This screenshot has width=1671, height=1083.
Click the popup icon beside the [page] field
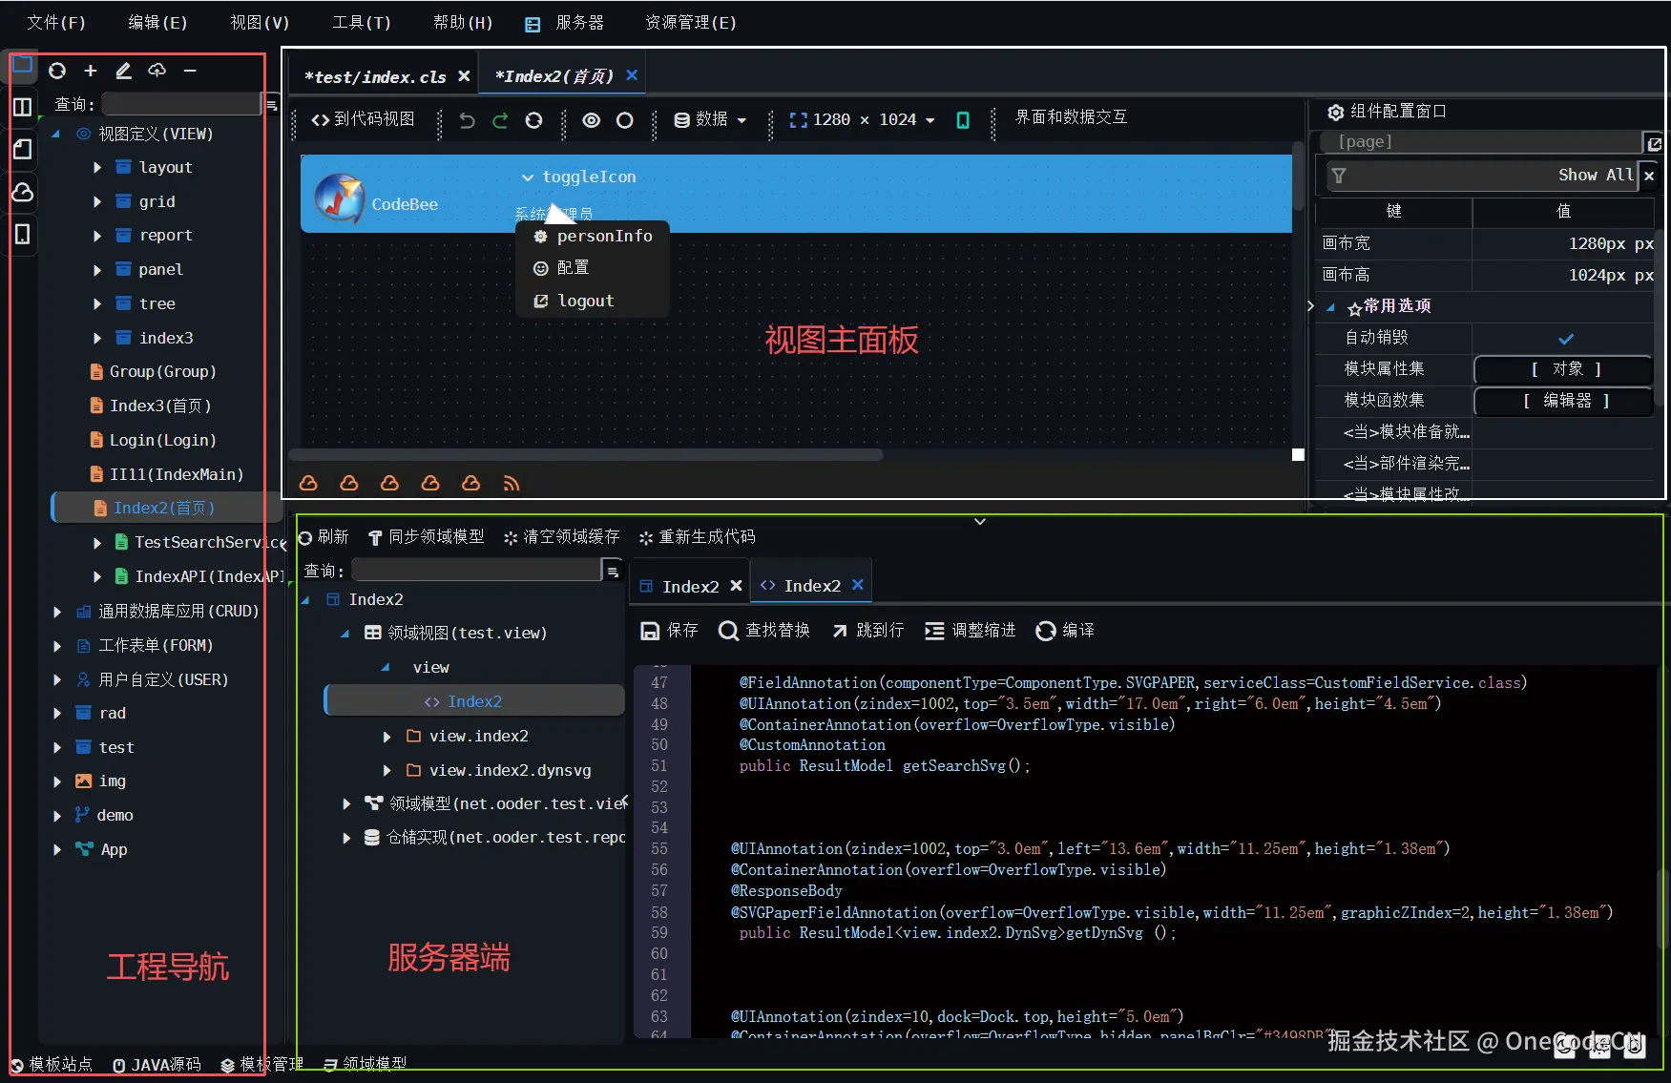(1654, 143)
